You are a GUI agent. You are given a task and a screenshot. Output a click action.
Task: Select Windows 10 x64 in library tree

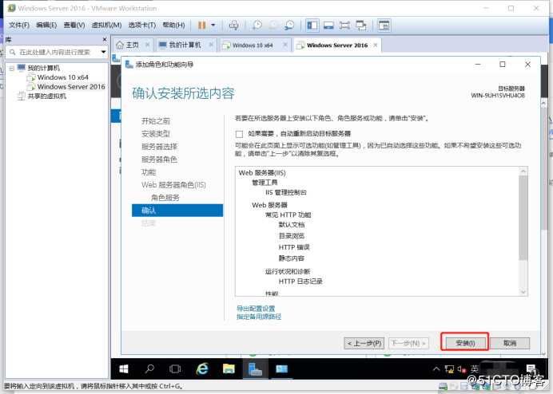coord(63,77)
